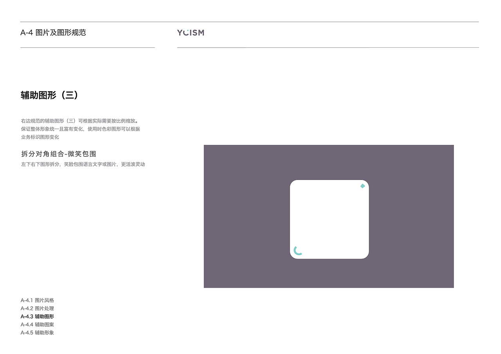Screen dimensions: 501x354
Task: Expand the 拆分对角组合-微笑包围 subsection
Action: coord(59,154)
